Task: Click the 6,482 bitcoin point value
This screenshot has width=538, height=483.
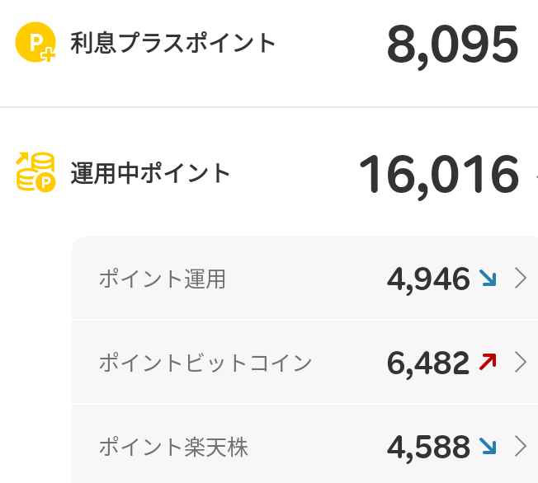Action: 428,363
